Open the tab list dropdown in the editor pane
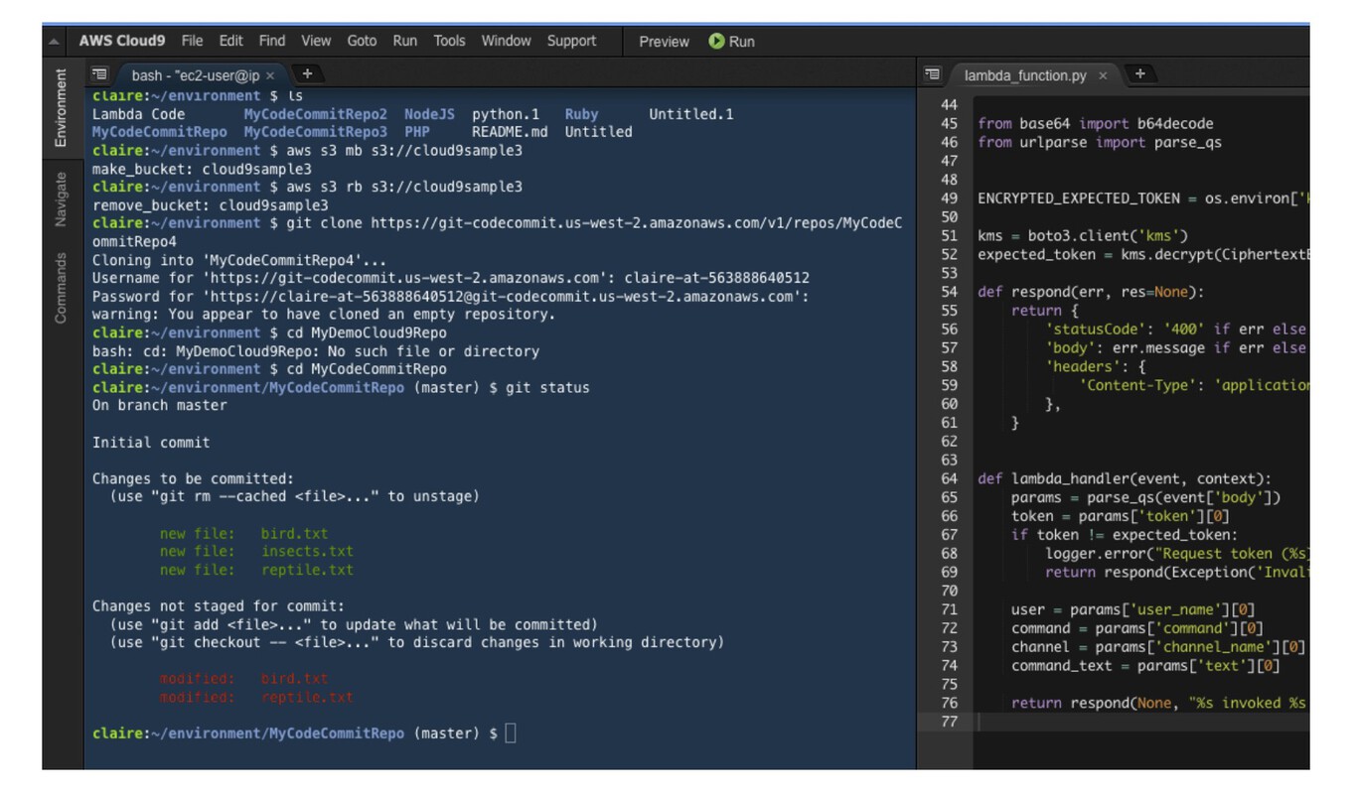The height and width of the screenshot is (797, 1357). pos(931,72)
